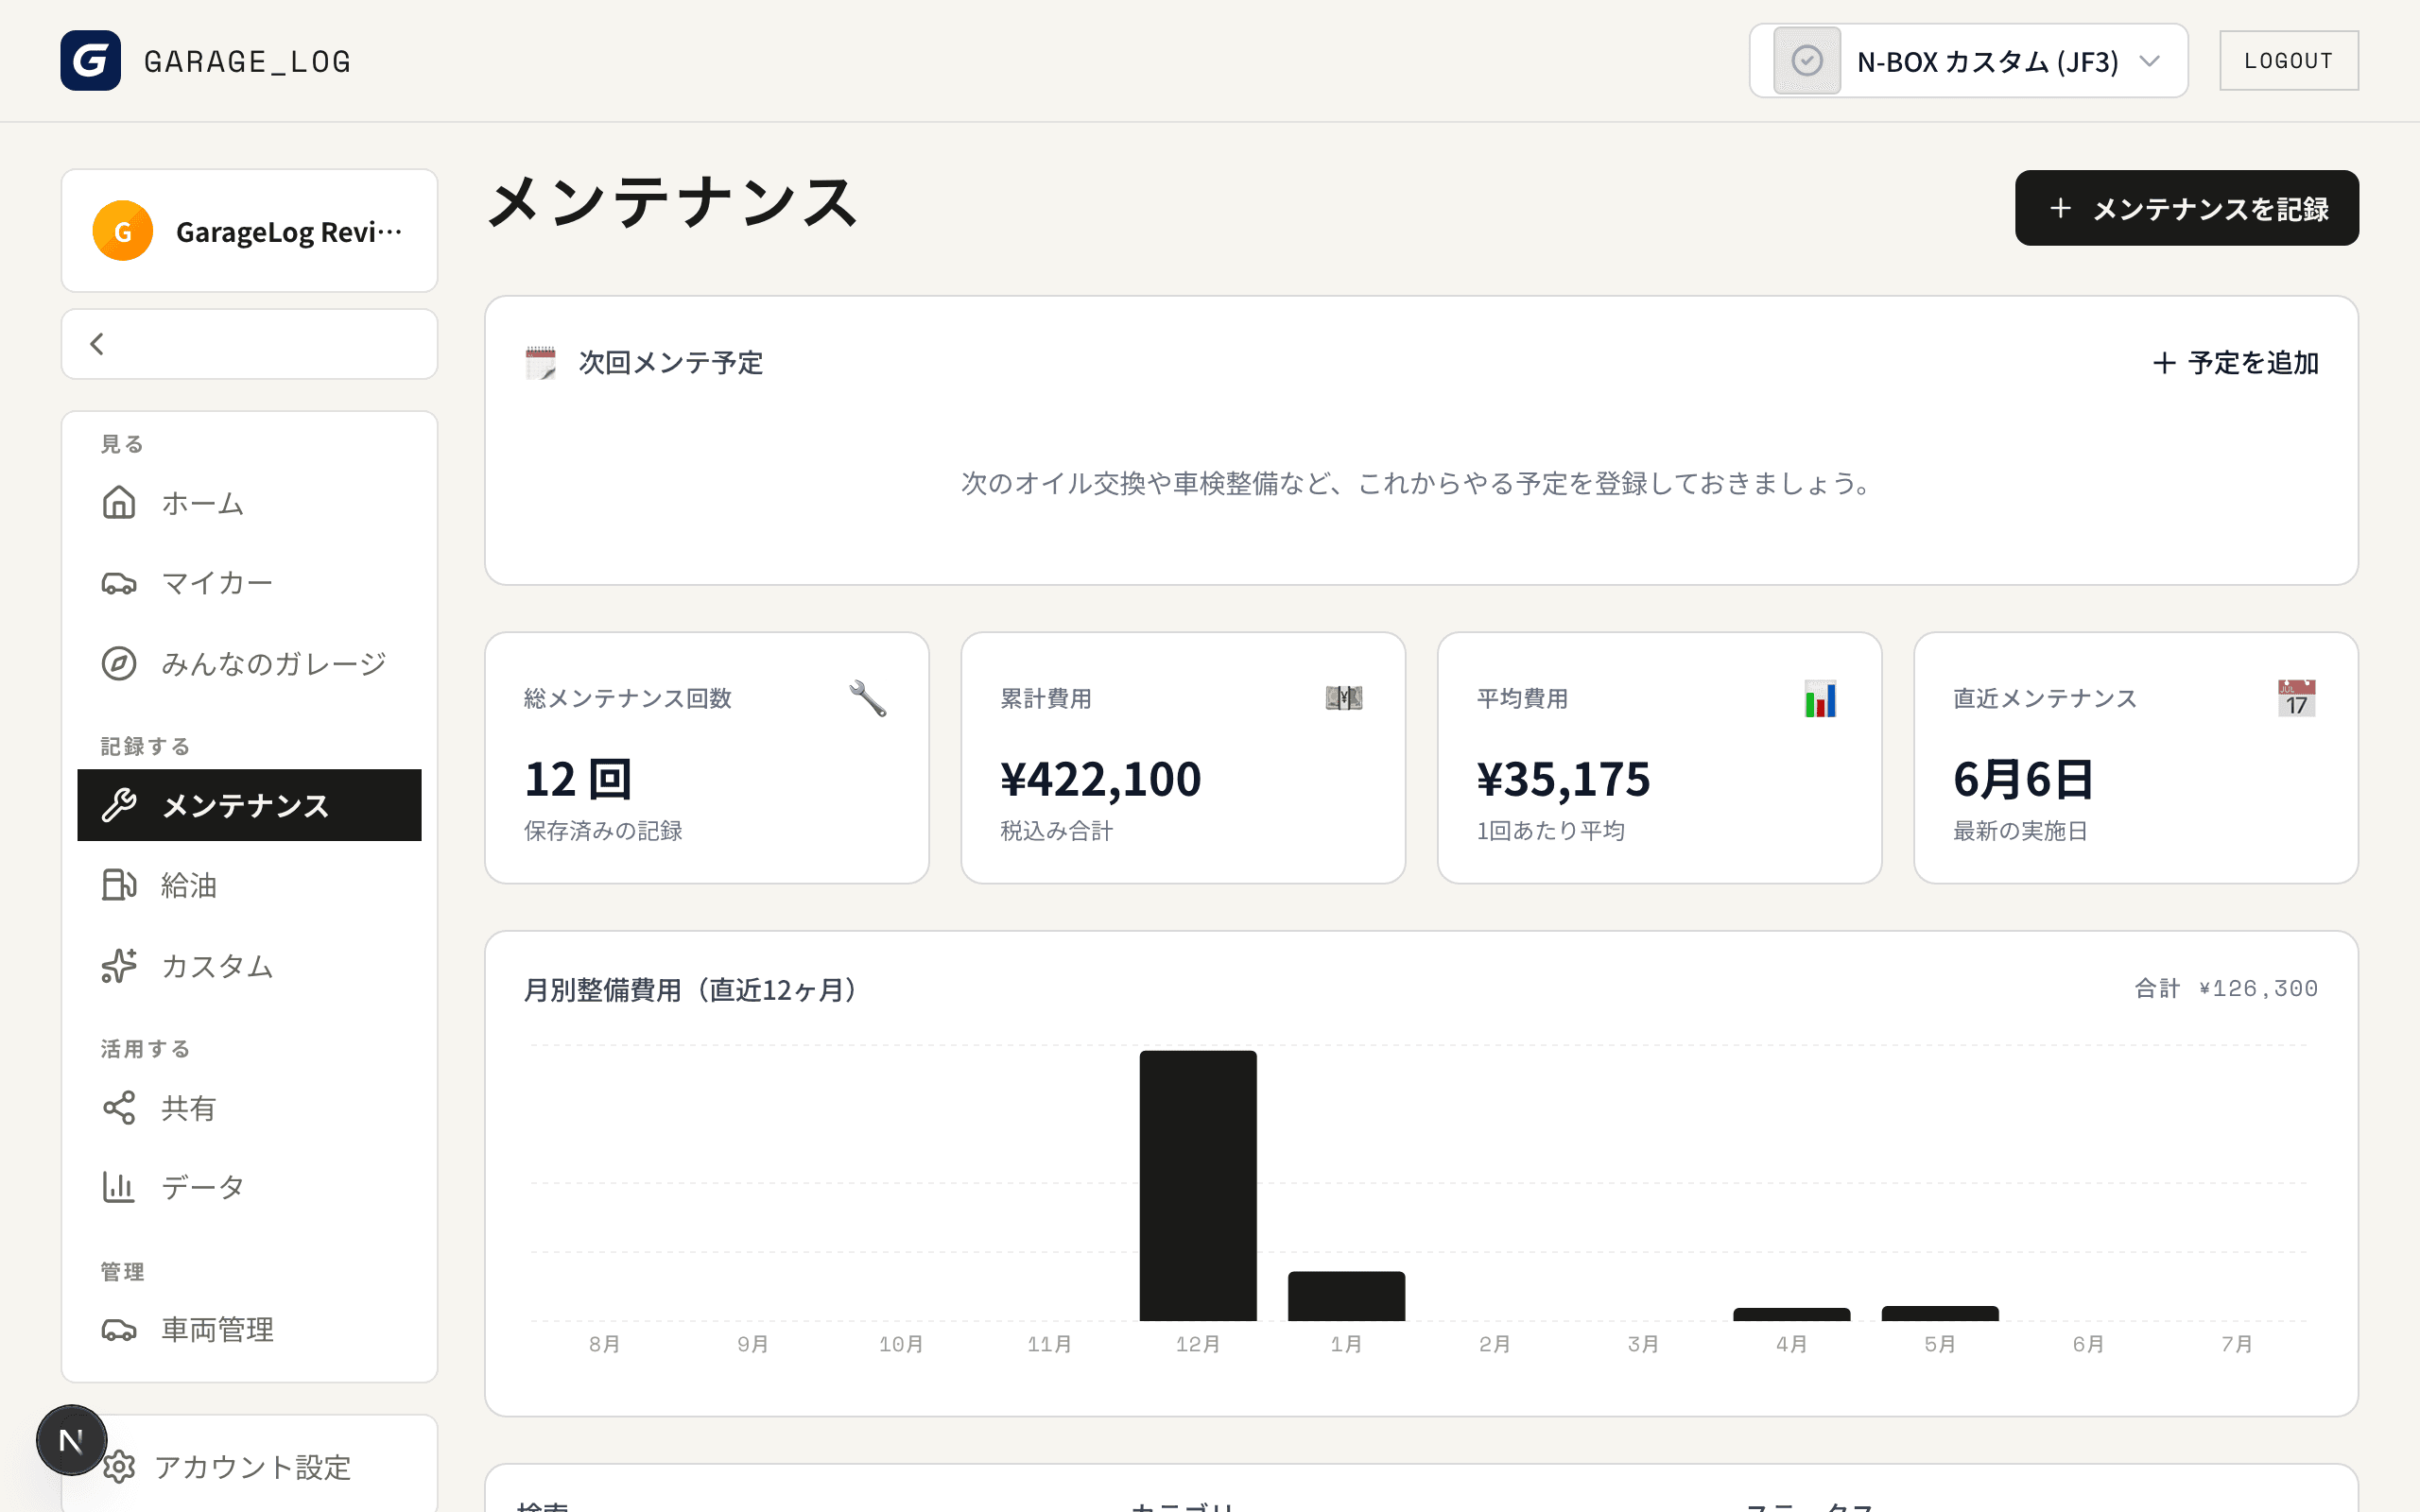Screen dimensions: 2420x1512
Task: Click the 月別整備費用（直近12ヶ月） heading
Action: (691, 990)
